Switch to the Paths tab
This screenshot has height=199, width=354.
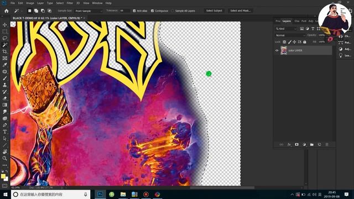[x=304, y=21]
